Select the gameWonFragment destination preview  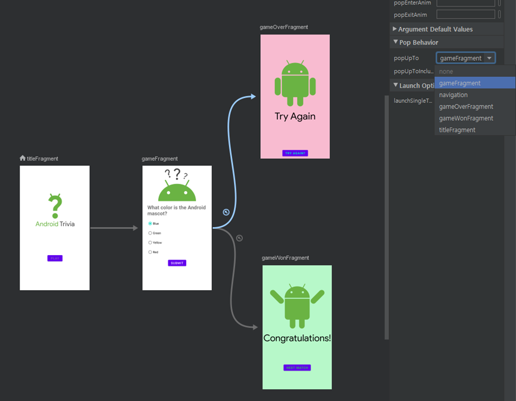point(297,327)
